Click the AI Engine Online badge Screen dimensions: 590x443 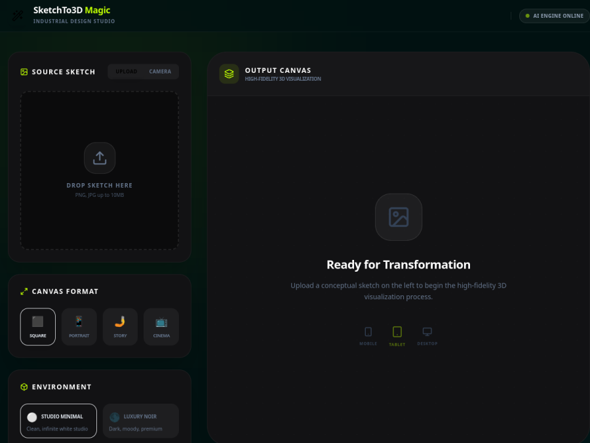pos(554,16)
